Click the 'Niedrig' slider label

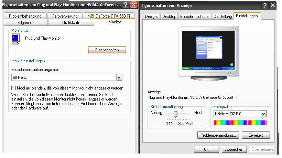[156, 113]
